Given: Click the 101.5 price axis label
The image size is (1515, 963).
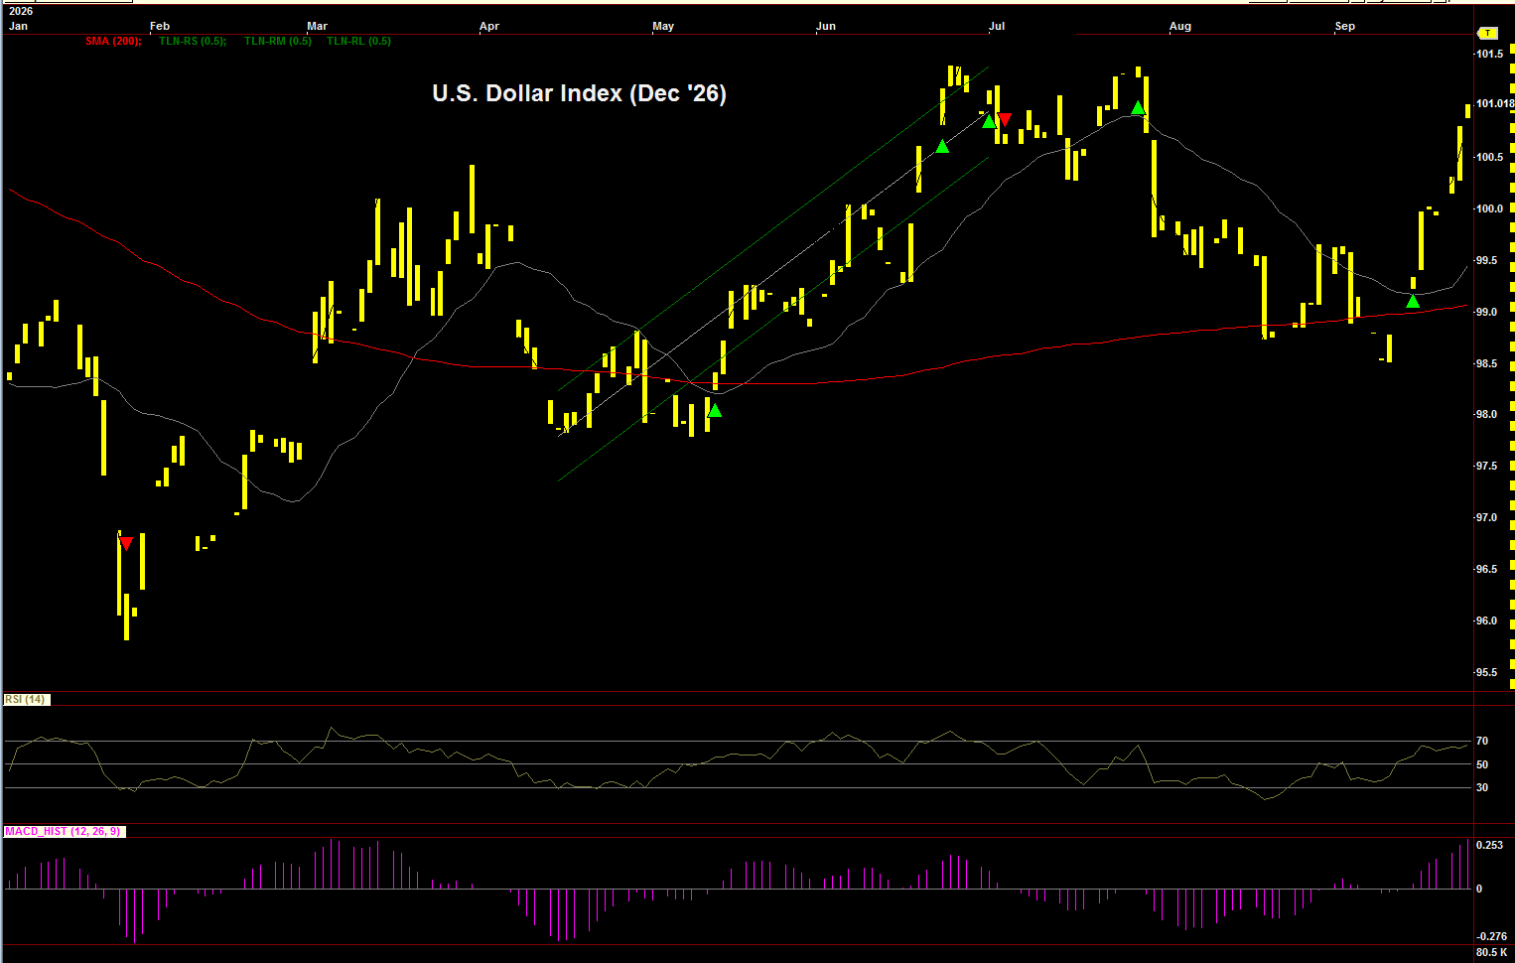Looking at the screenshot, I should tap(1489, 54).
